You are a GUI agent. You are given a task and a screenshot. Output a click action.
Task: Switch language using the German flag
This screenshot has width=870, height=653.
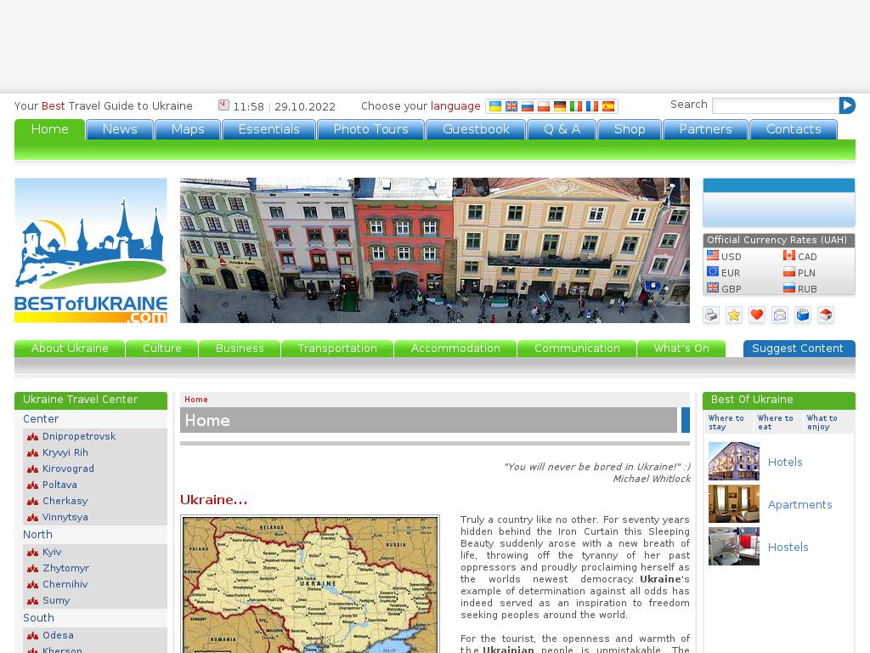coord(560,106)
